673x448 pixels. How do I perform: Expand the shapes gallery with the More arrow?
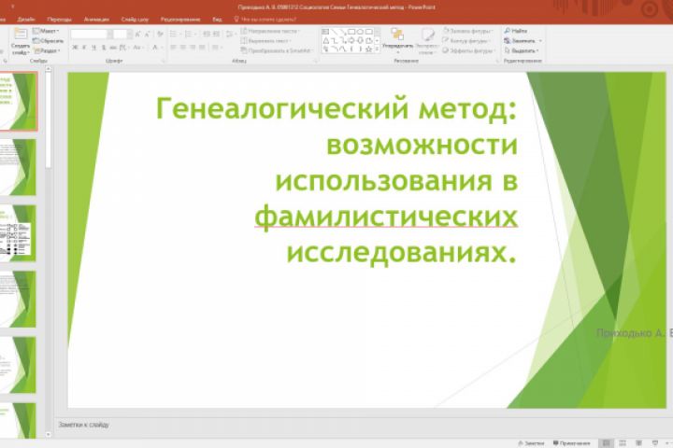(x=377, y=49)
